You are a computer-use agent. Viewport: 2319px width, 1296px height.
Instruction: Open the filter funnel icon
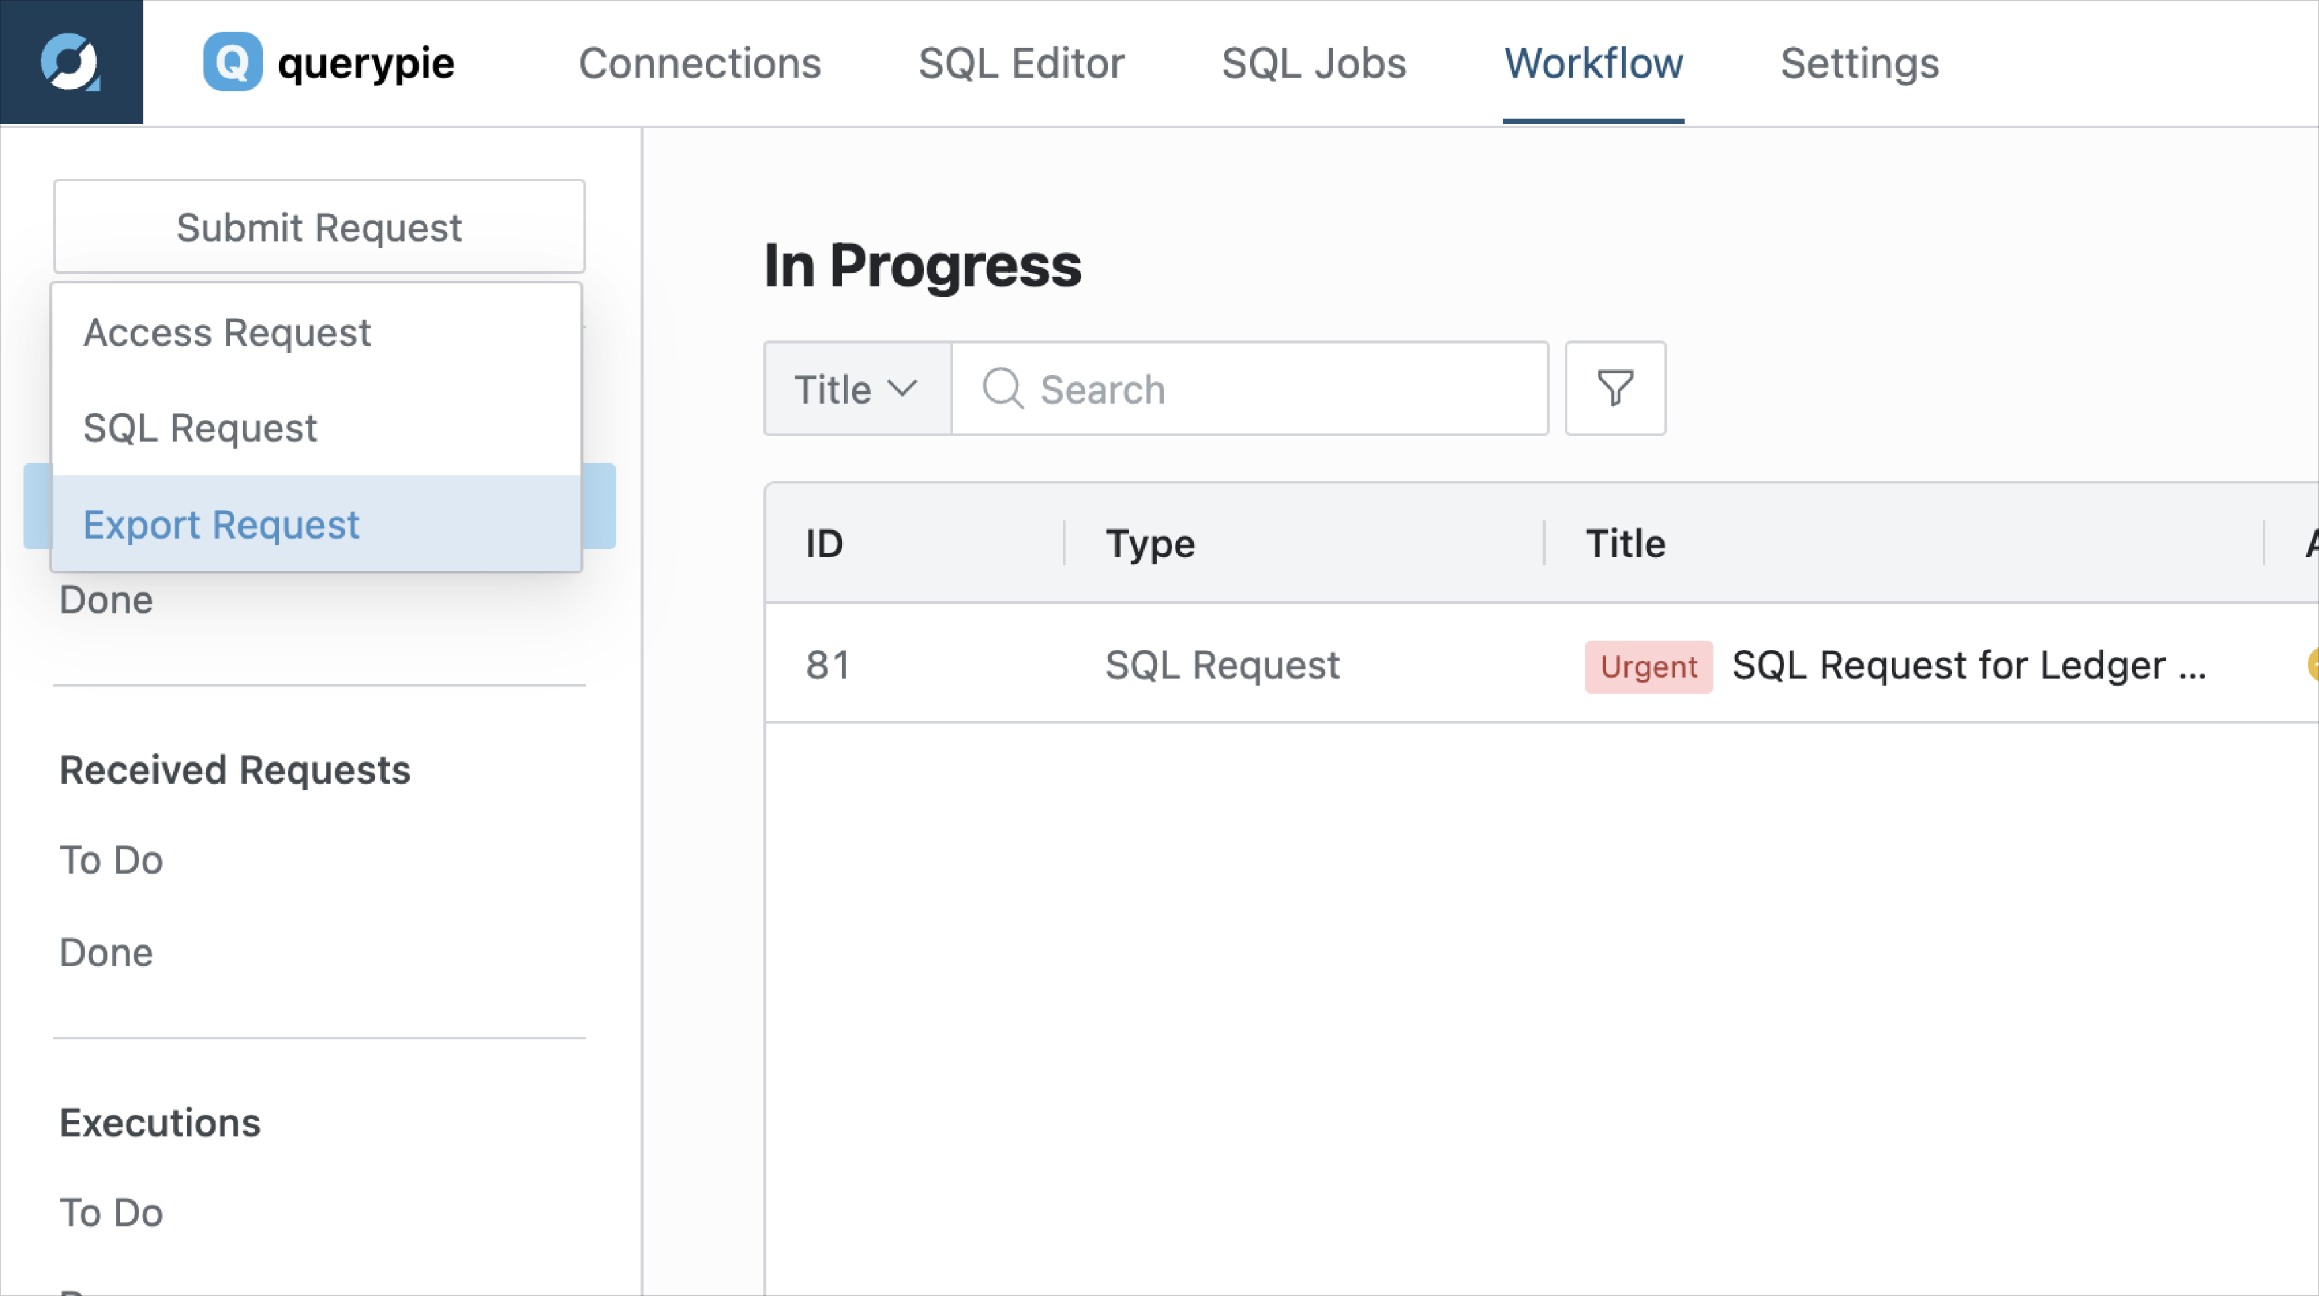pos(1615,389)
